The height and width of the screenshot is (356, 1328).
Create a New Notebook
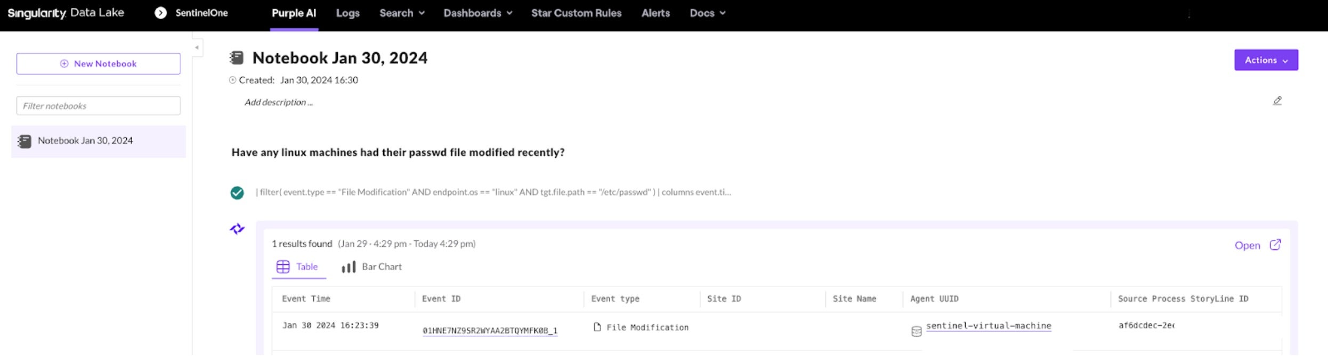pyautogui.click(x=99, y=63)
